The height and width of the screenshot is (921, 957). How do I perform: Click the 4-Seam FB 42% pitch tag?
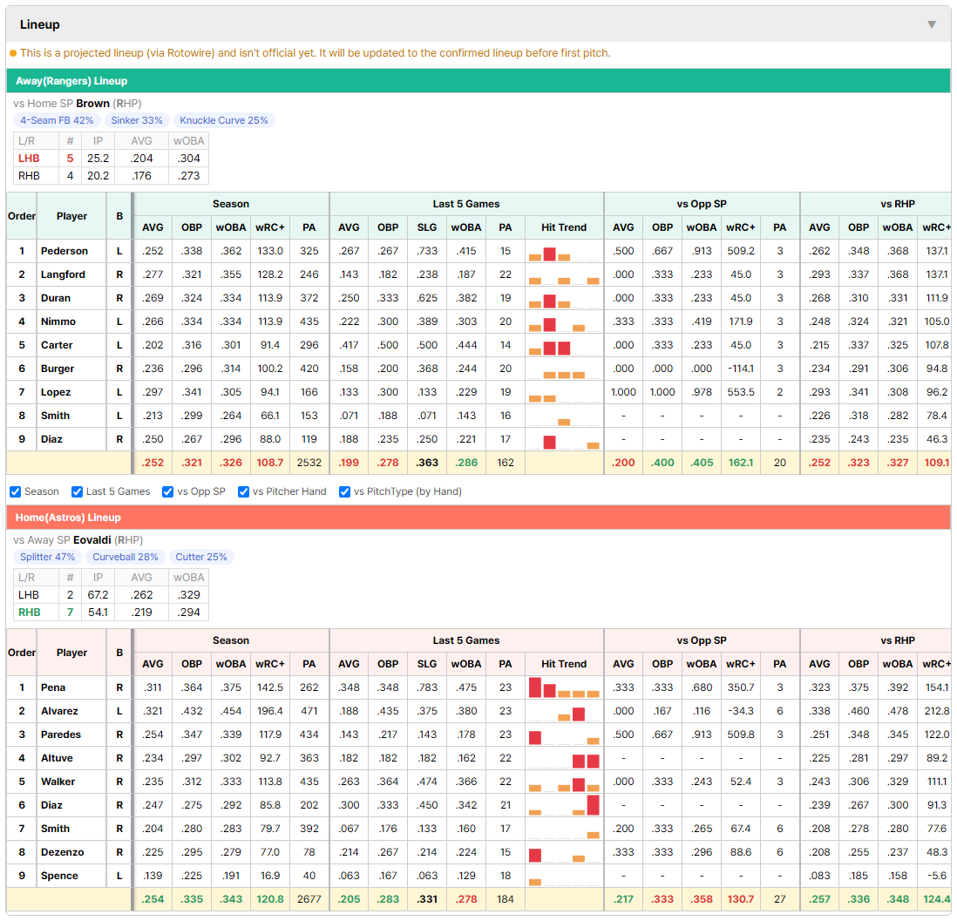click(x=57, y=120)
